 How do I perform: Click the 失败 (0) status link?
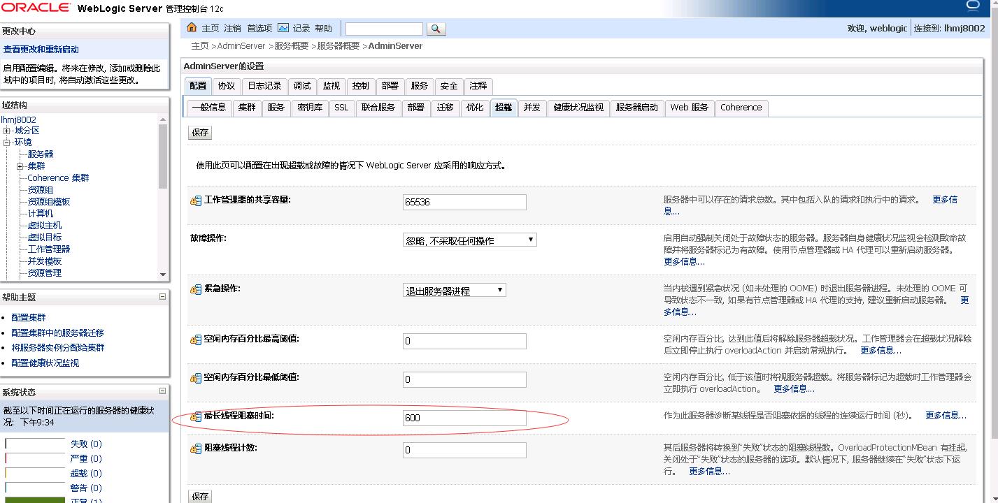pyautogui.click(x=86, y=444)
